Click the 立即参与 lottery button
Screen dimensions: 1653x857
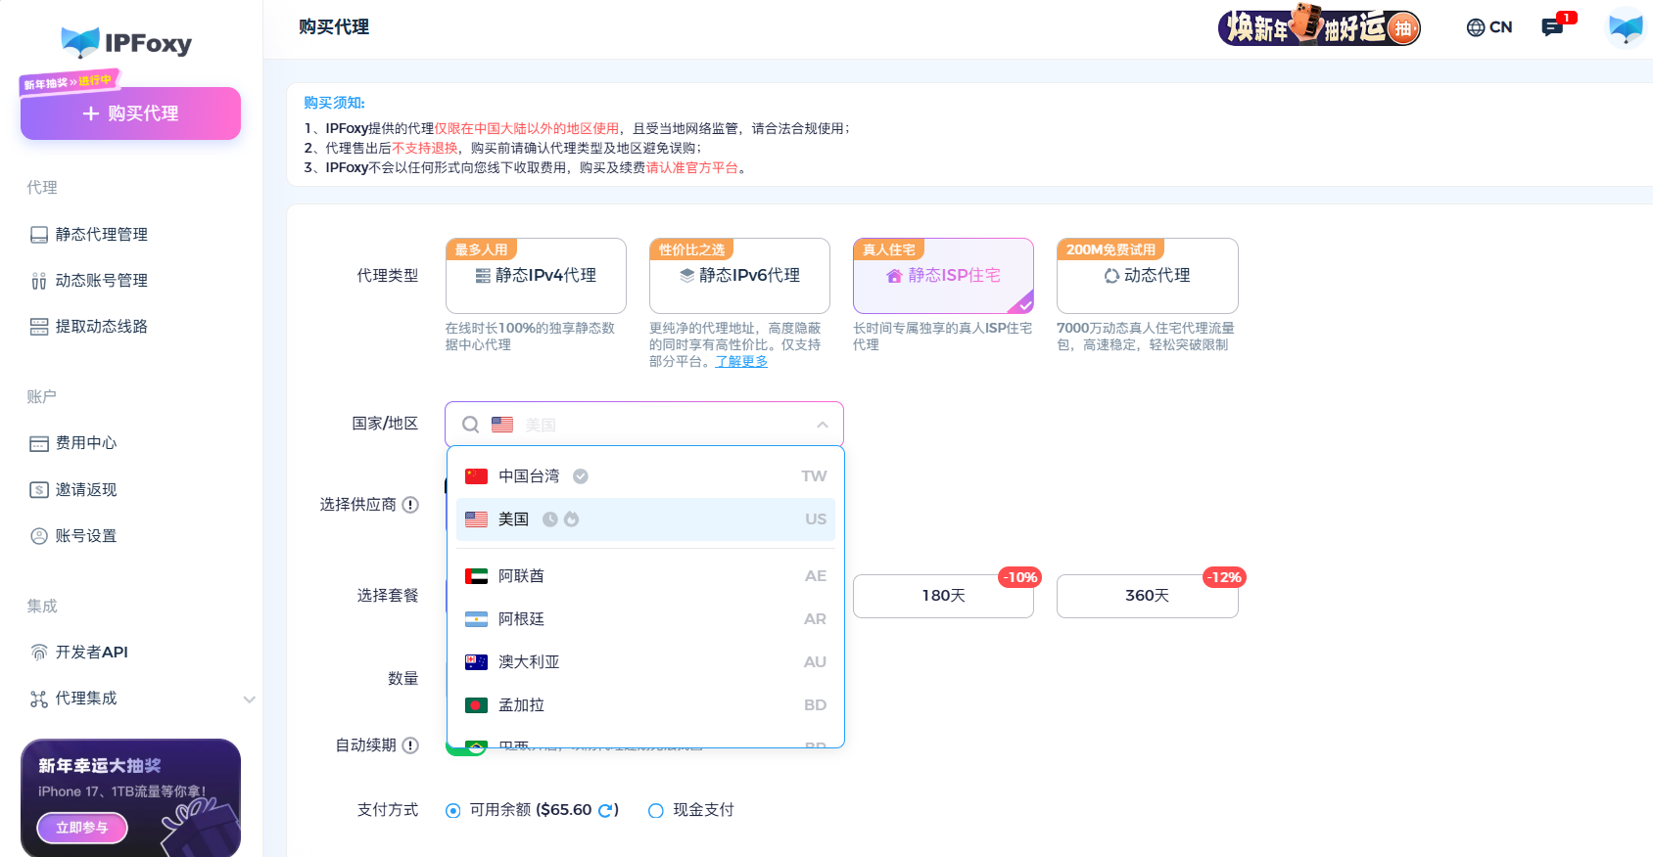coord(82,828)
